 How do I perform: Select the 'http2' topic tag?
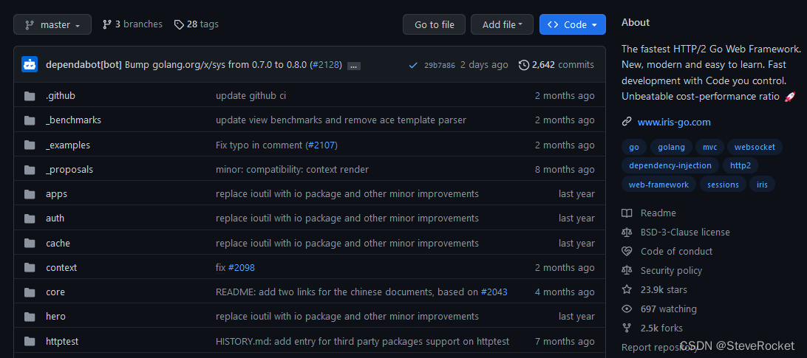(x=740, y=165)
